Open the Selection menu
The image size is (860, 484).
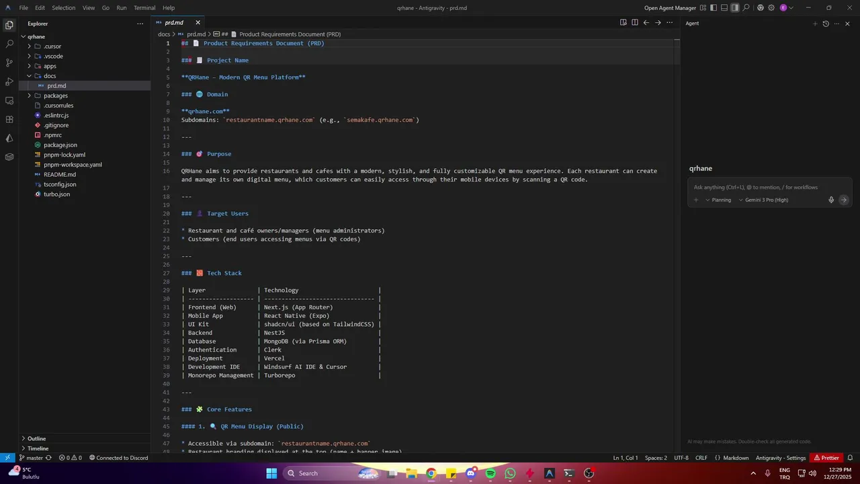point(64,8)
